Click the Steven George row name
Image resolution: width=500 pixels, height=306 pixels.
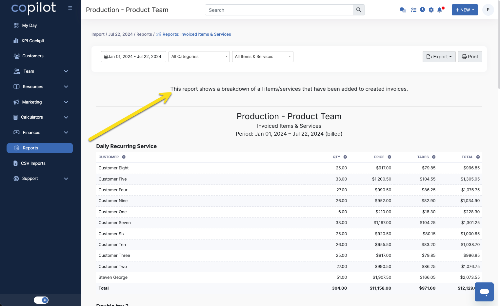click(113, 277)
